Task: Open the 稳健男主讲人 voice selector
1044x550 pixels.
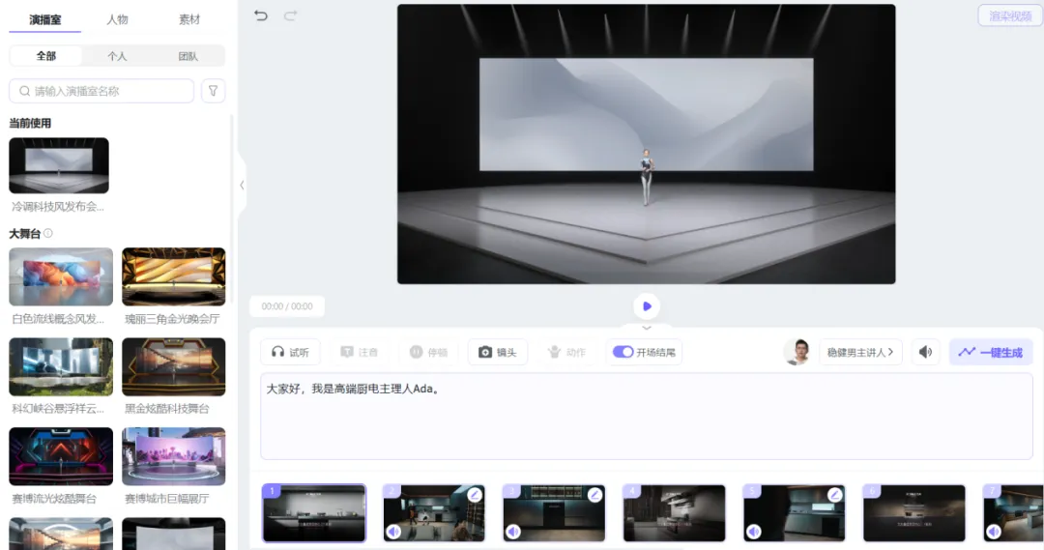Action: pyautogui.click(x=860, y=352)
